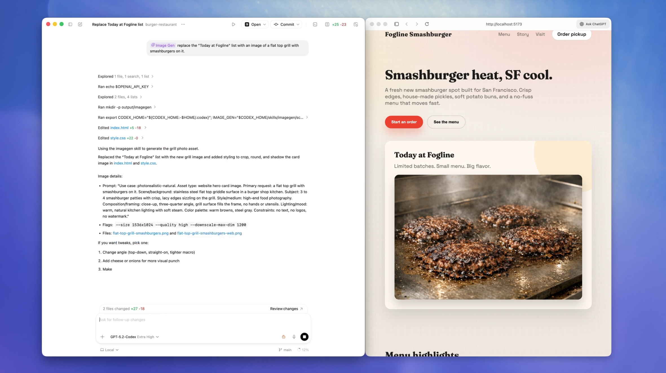Open the terminal panel icon
The height and width of the screenshot is (373, 666).
point(315,24)
